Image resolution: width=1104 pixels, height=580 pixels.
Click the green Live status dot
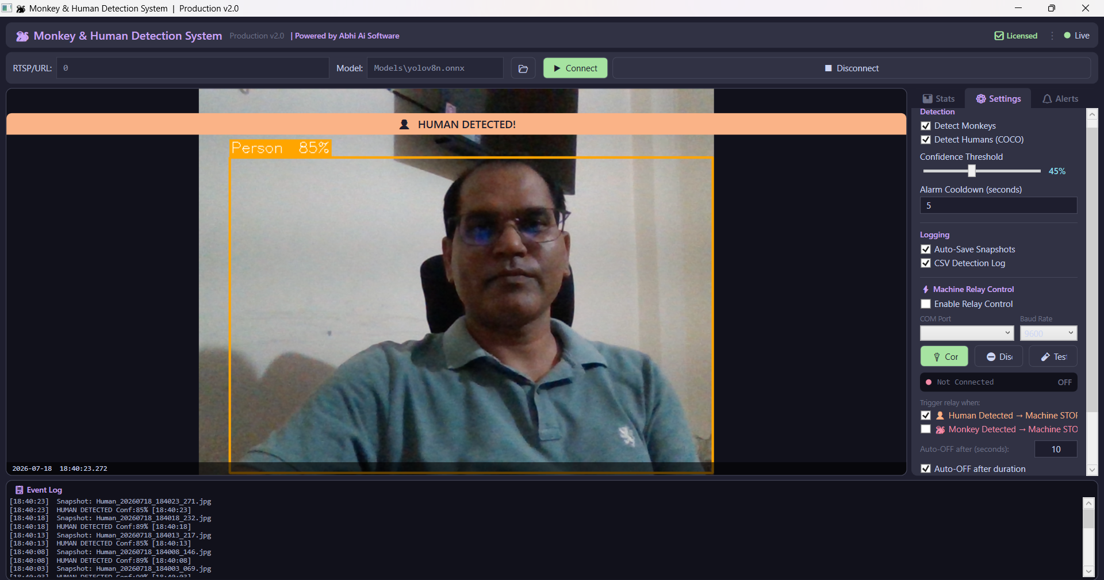[1067, 36]
